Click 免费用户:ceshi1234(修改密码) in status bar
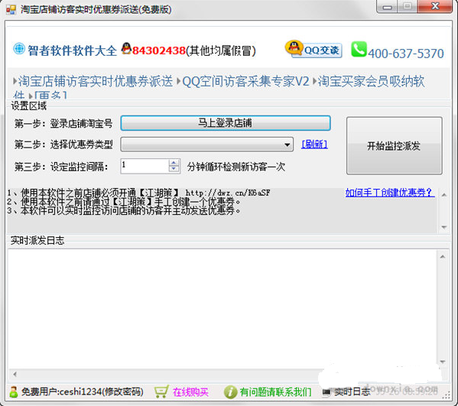This screenshot has height=406, width=458. (x=83, y=391)
